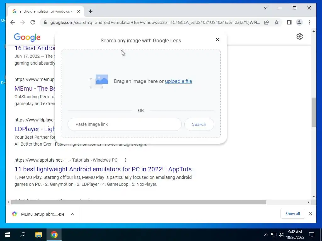
Task: Close the downloads bar
Action: tap(310, 214)
